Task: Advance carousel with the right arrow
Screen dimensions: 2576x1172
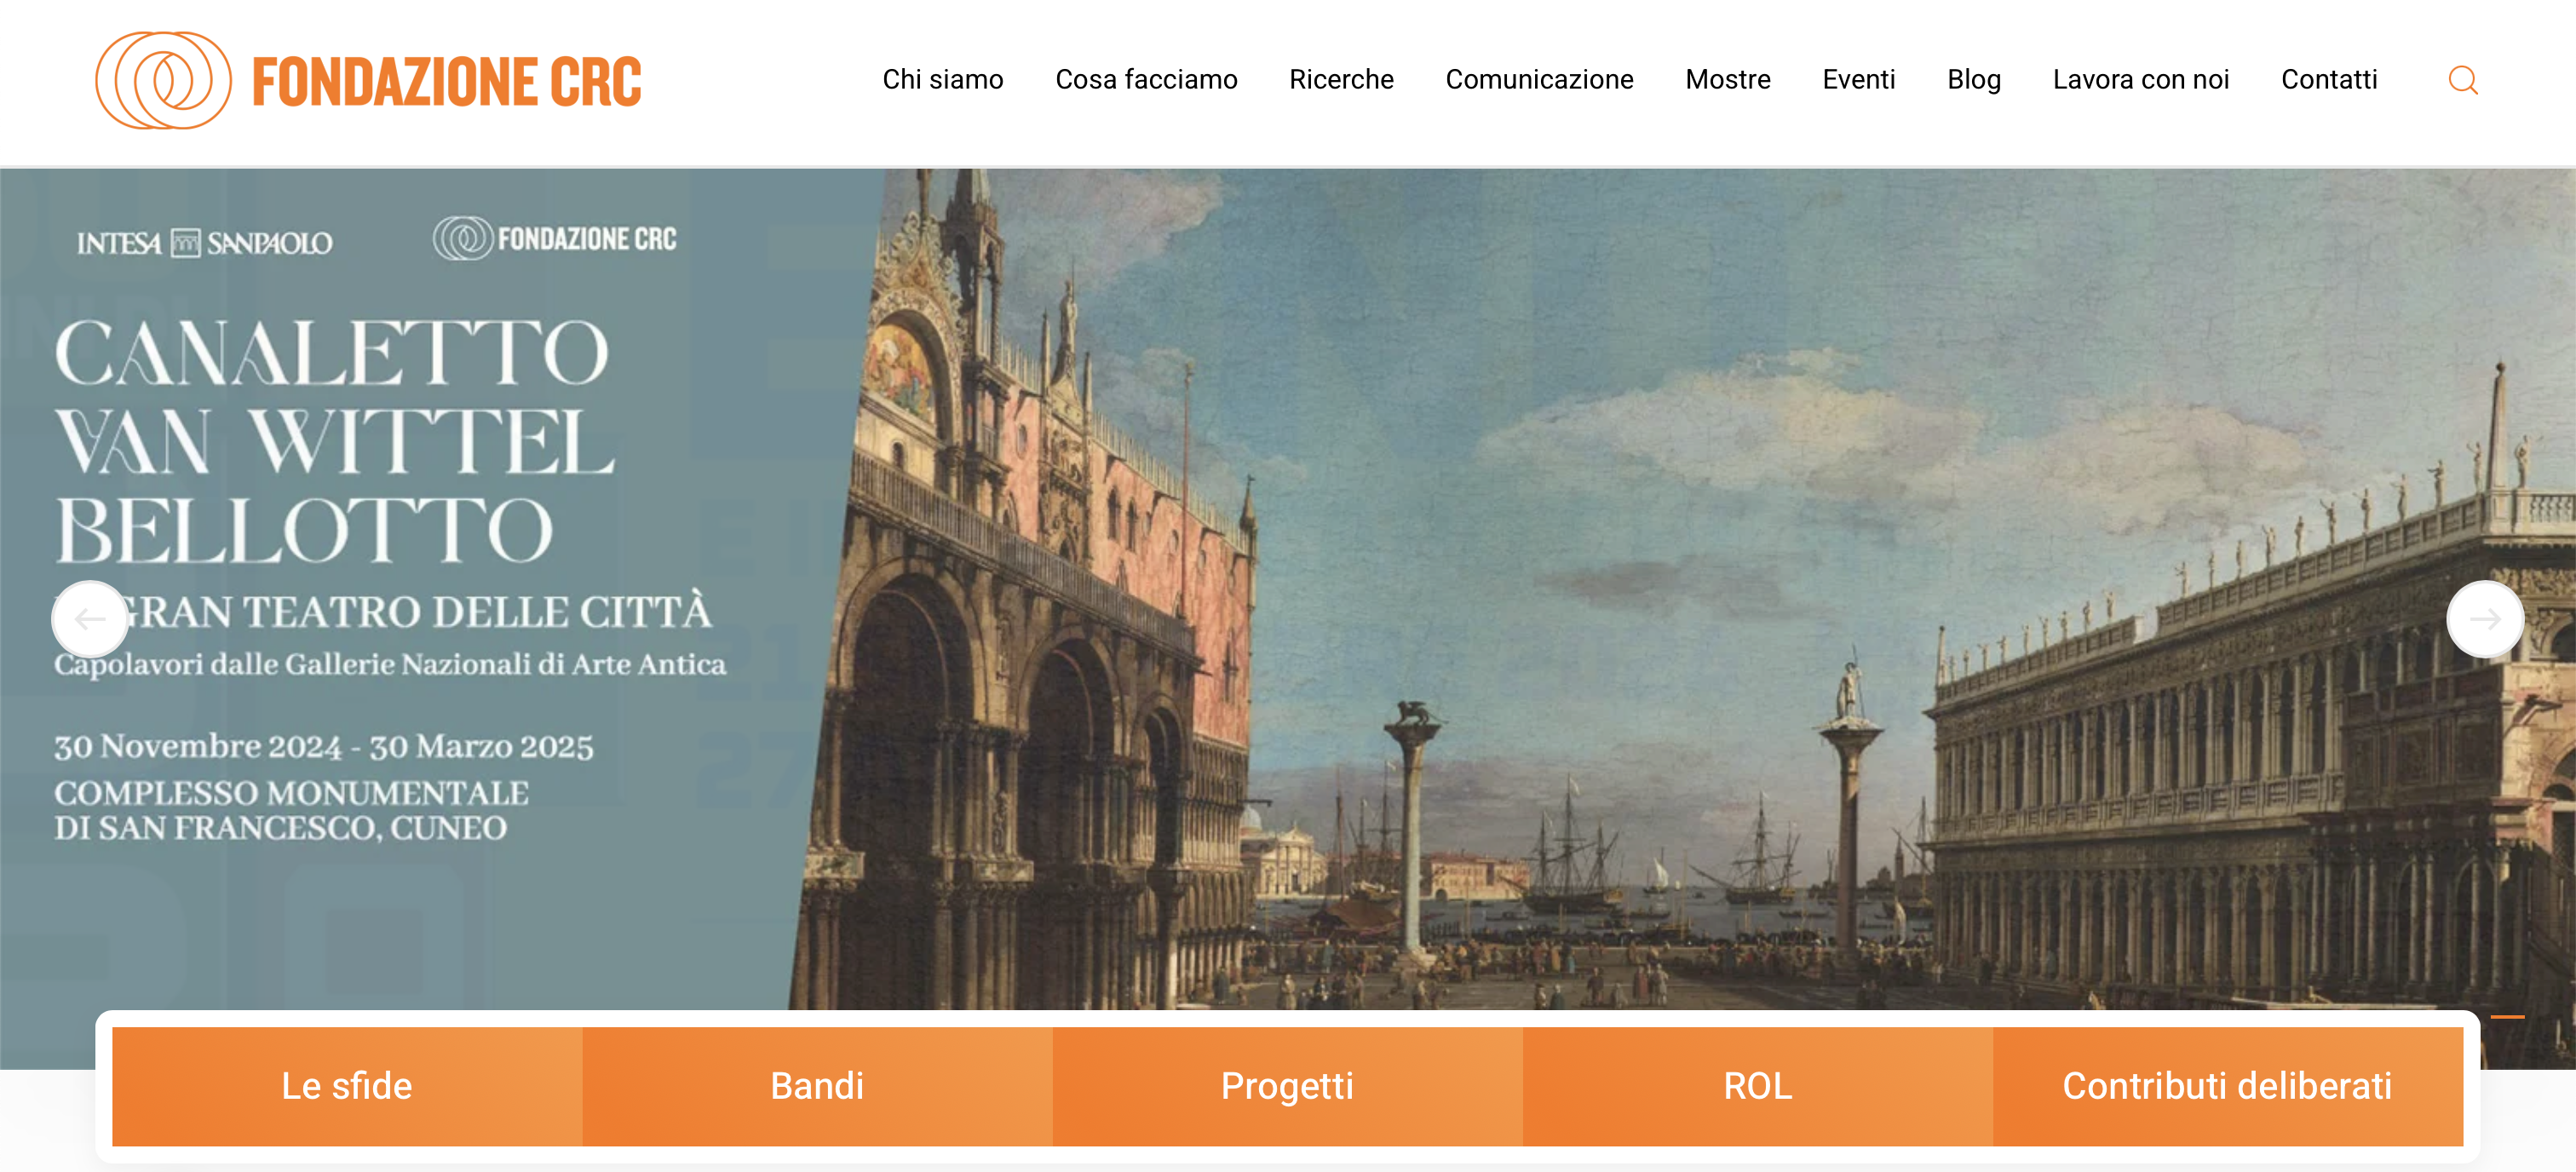Action: click(x=2485, y=619)
